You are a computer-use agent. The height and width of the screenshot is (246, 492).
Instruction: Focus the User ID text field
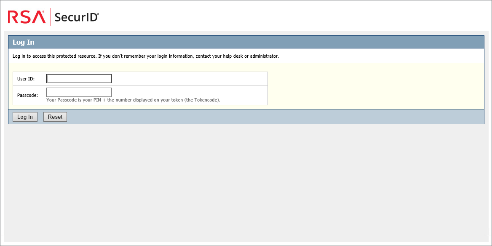tap(79, 79)
